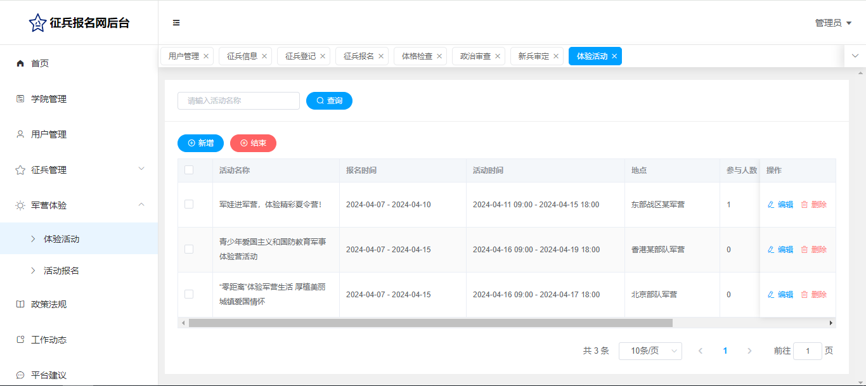
Task: Click the 查询 search button
Action: coord(329,101)
